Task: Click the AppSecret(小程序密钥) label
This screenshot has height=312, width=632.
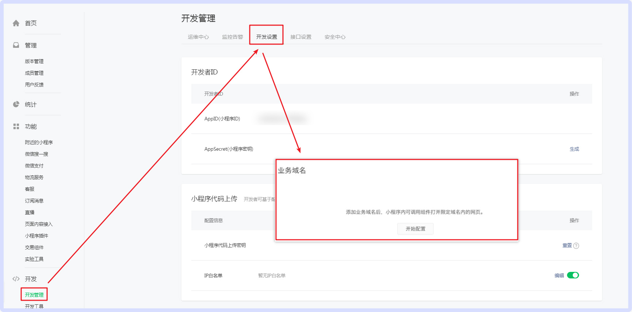Action: pos(229,149)
